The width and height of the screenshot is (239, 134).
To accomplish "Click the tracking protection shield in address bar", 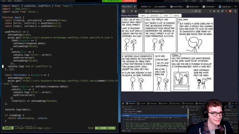I will (x=146, y=11).
